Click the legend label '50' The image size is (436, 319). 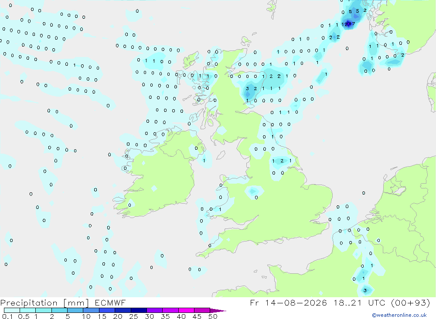(213, 316)
